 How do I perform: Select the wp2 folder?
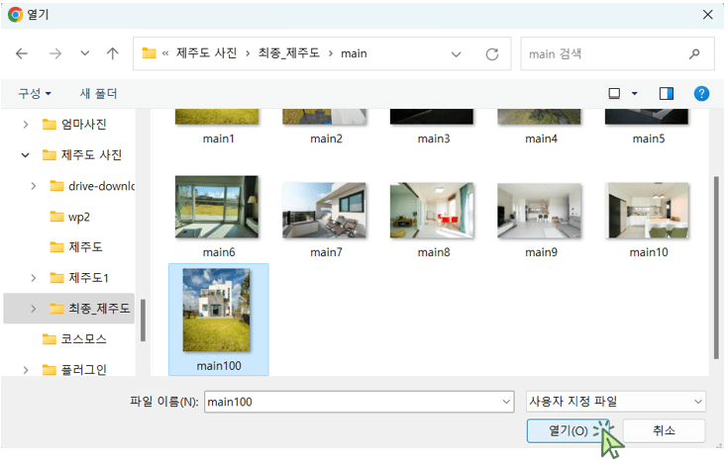[x=70, y=217]
